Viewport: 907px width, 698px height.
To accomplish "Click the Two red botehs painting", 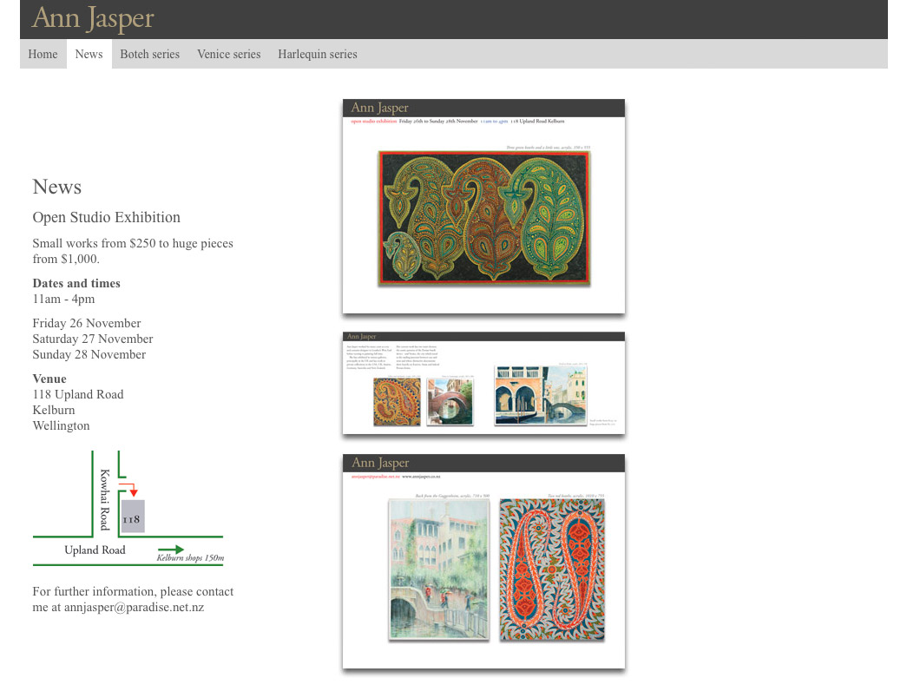I will click(552, 570).
